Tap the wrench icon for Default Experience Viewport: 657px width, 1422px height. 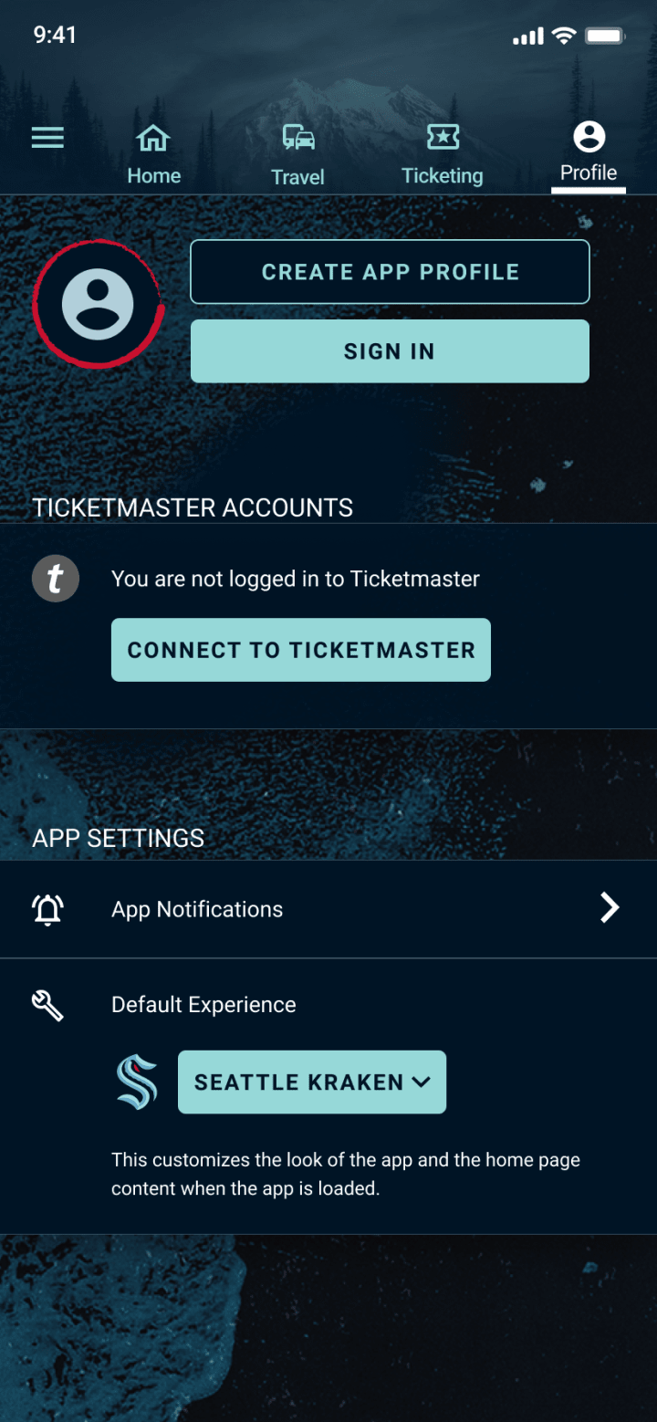tap(47, 1005)
